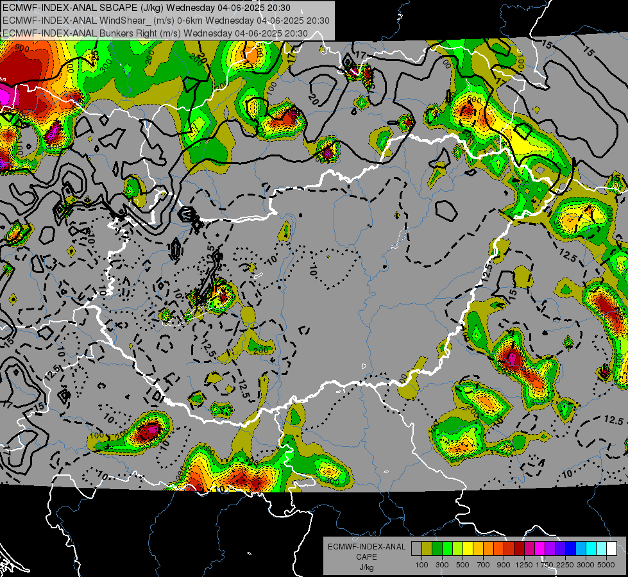
Task: Pick the dark red swatch before 1250
Action: click(x=519, y=548)
